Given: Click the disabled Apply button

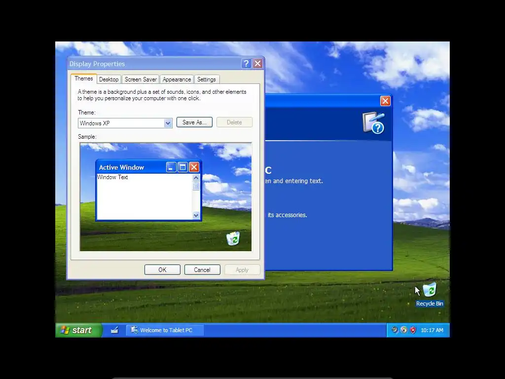Looking at the screenshot, I should (242, 270).
